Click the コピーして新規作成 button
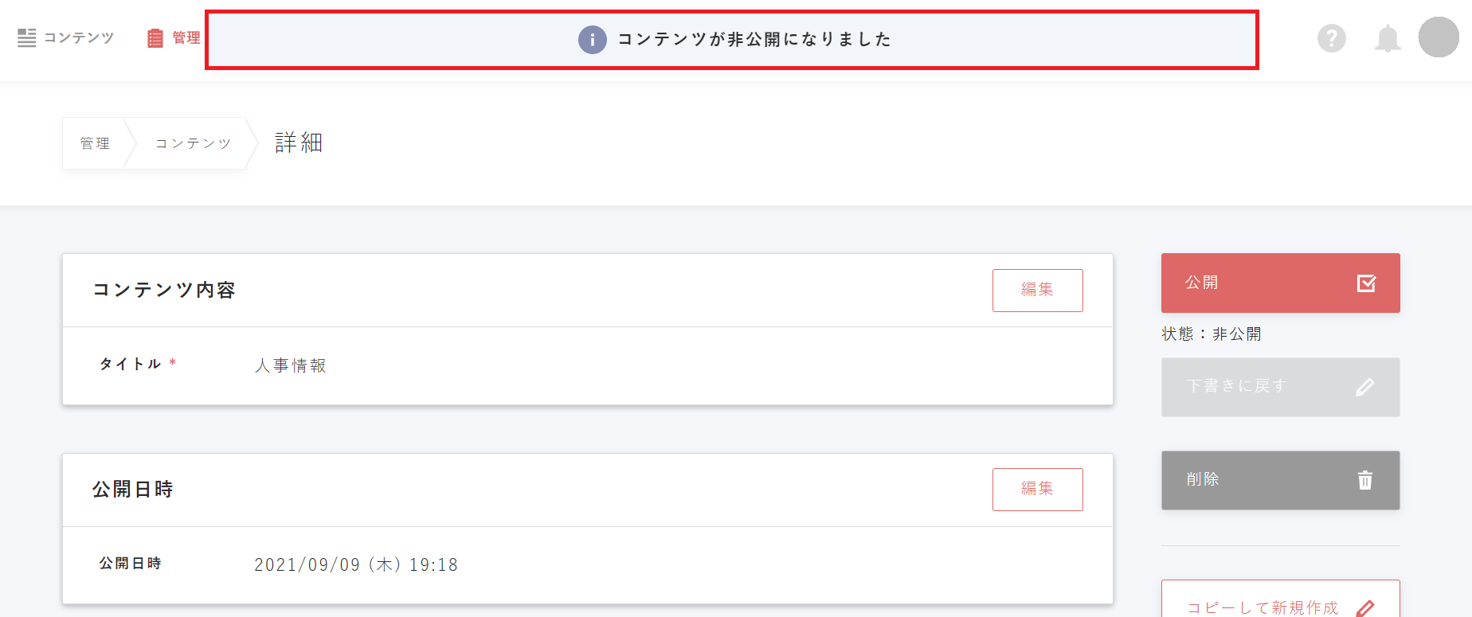 click(x=1263, y=605)
